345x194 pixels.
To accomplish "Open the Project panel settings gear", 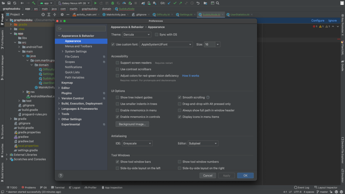I will tap(62, 15).
